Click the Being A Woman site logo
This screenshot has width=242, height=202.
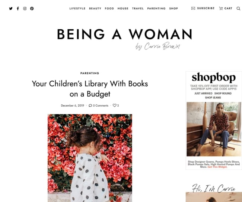[124, 35]
